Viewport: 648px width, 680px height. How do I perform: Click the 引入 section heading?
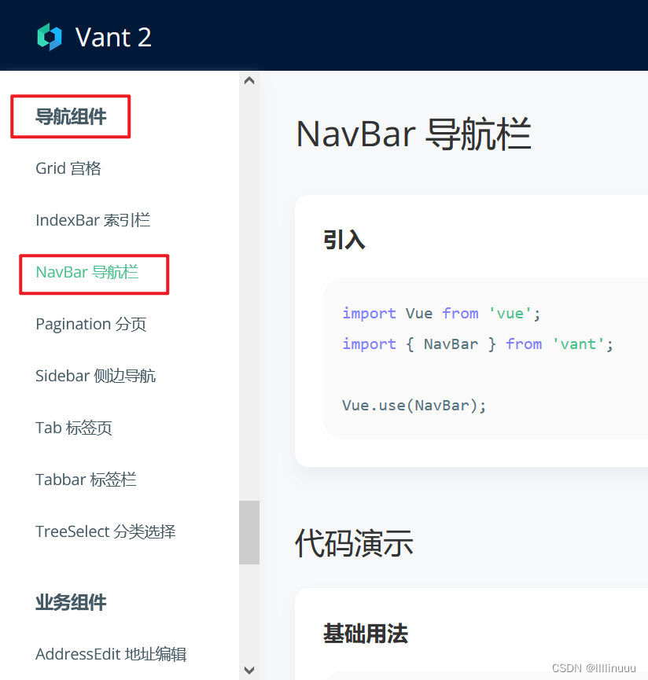pos(344,240)
